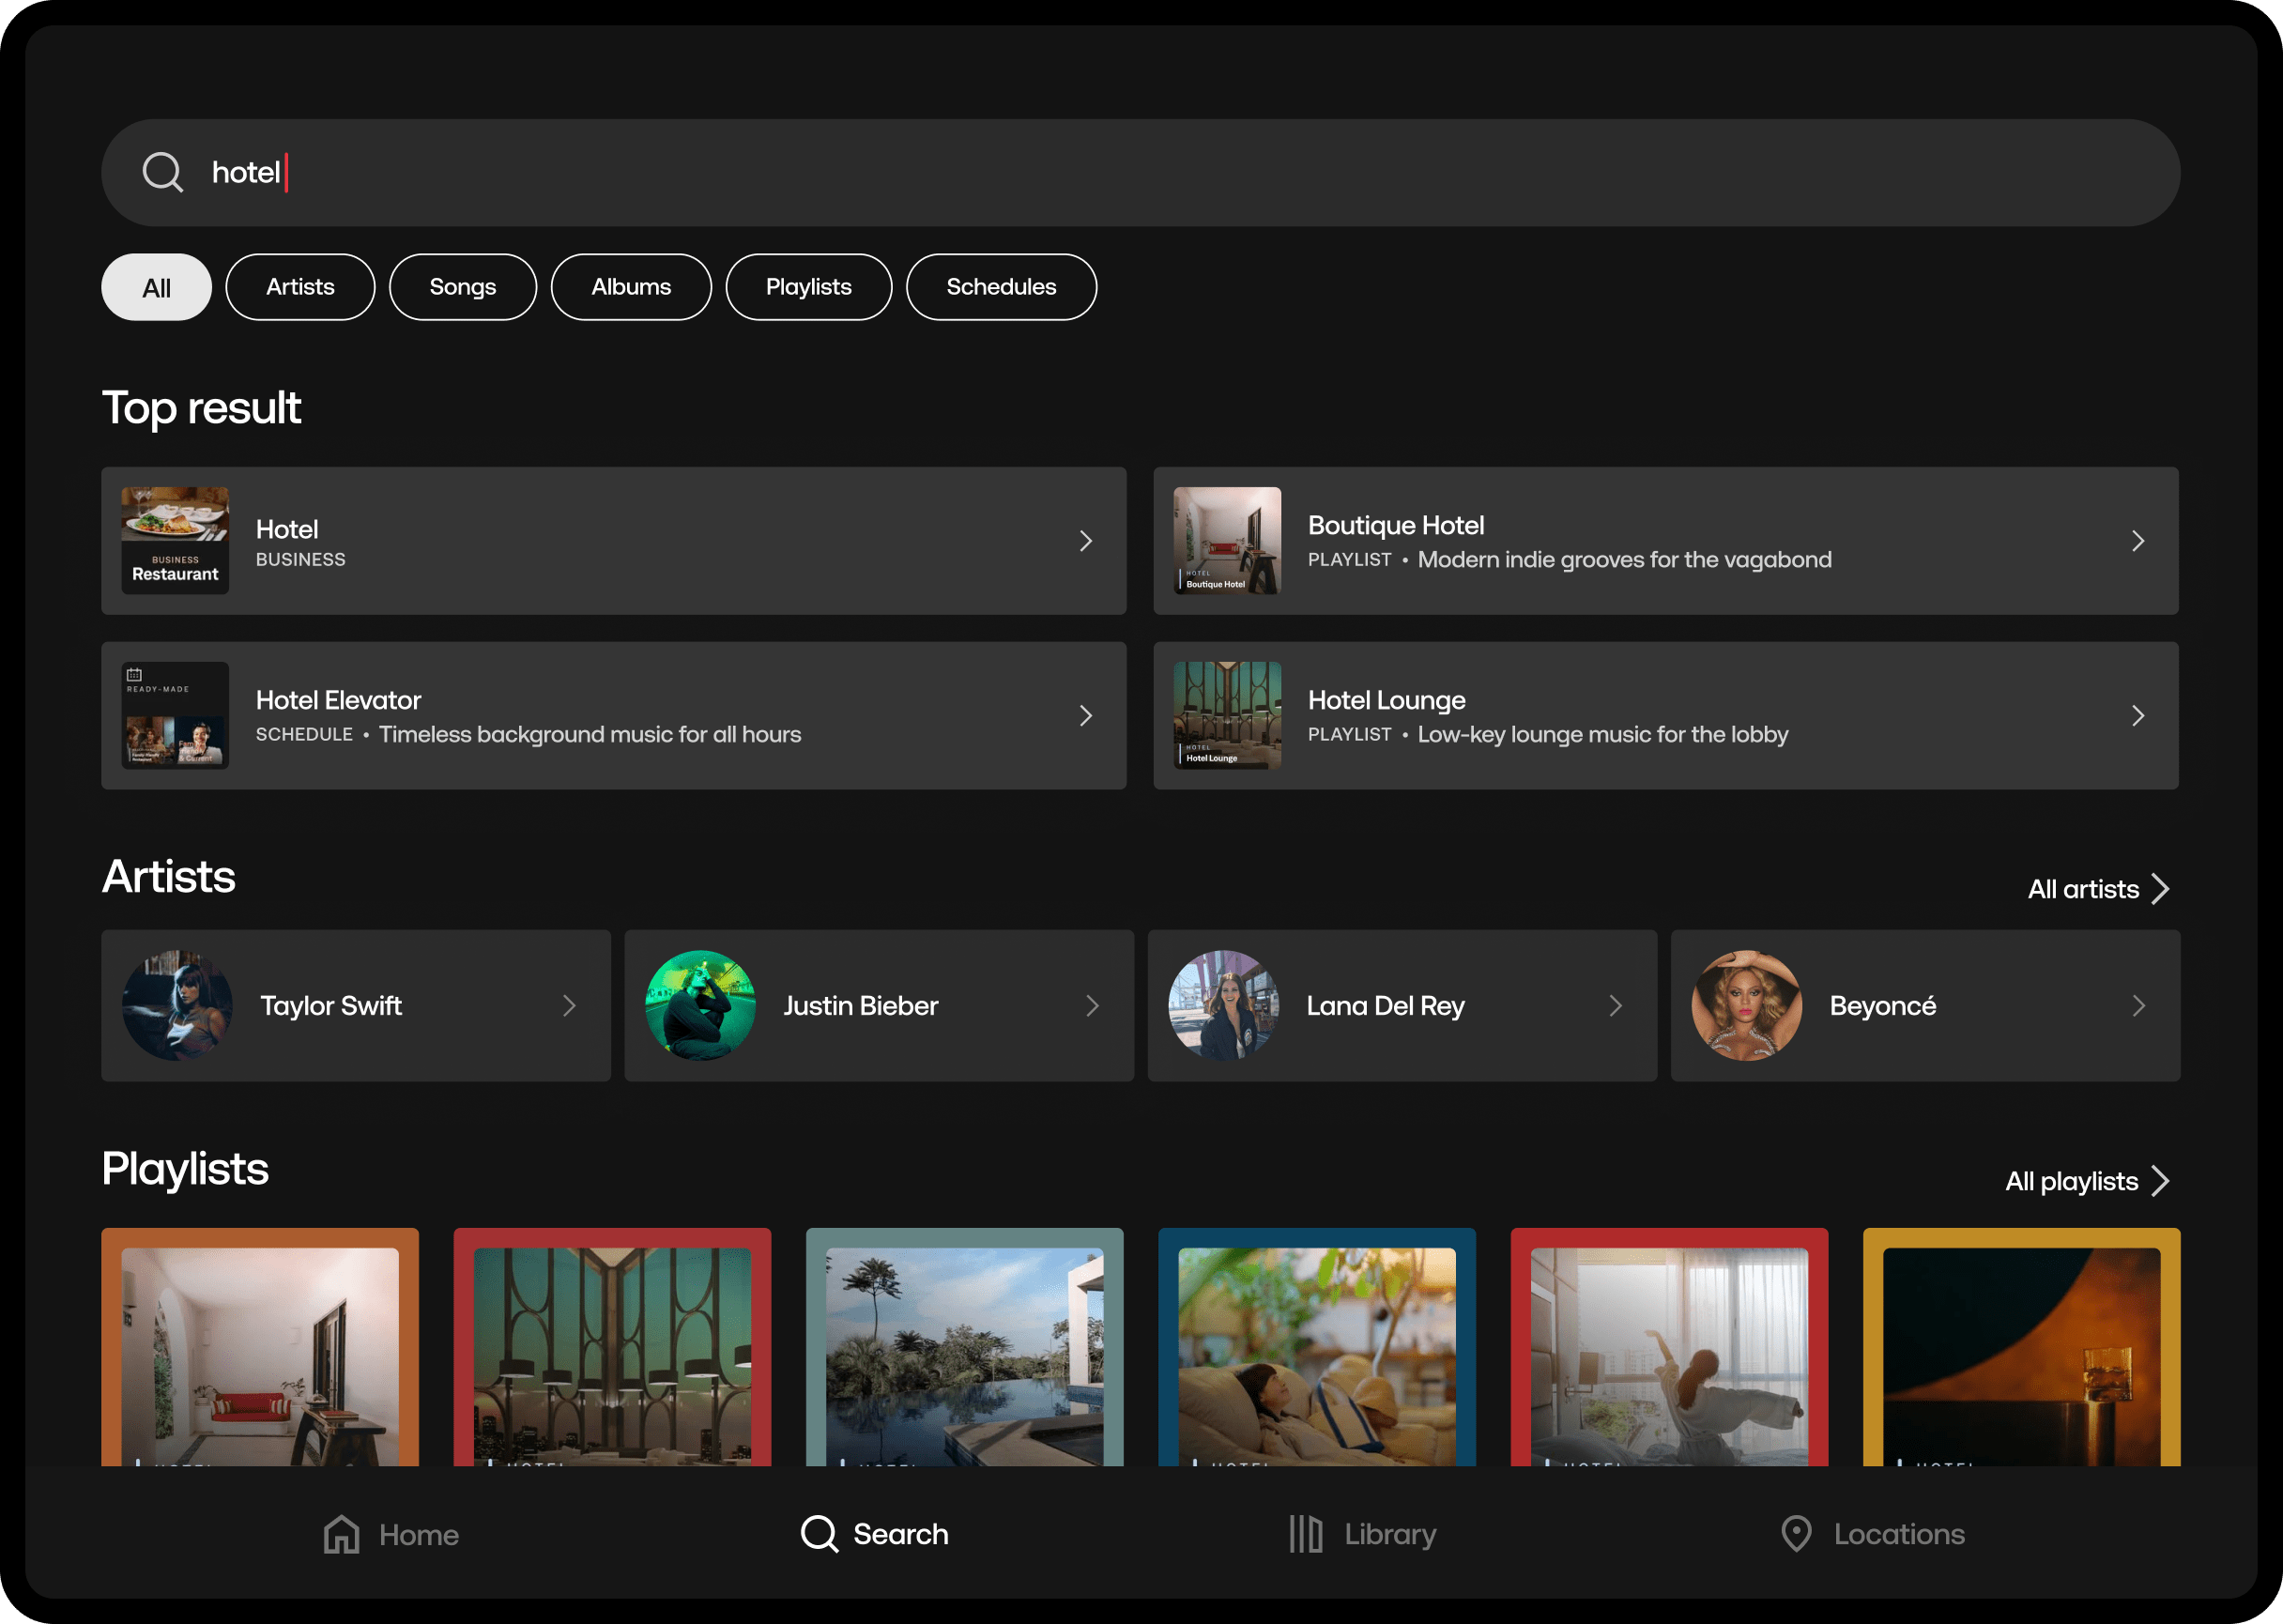Click Beyoncé's circular avatar
Image resolution: width=2283 pixels, height=1624 pixels.
tap(1746, 1005)
